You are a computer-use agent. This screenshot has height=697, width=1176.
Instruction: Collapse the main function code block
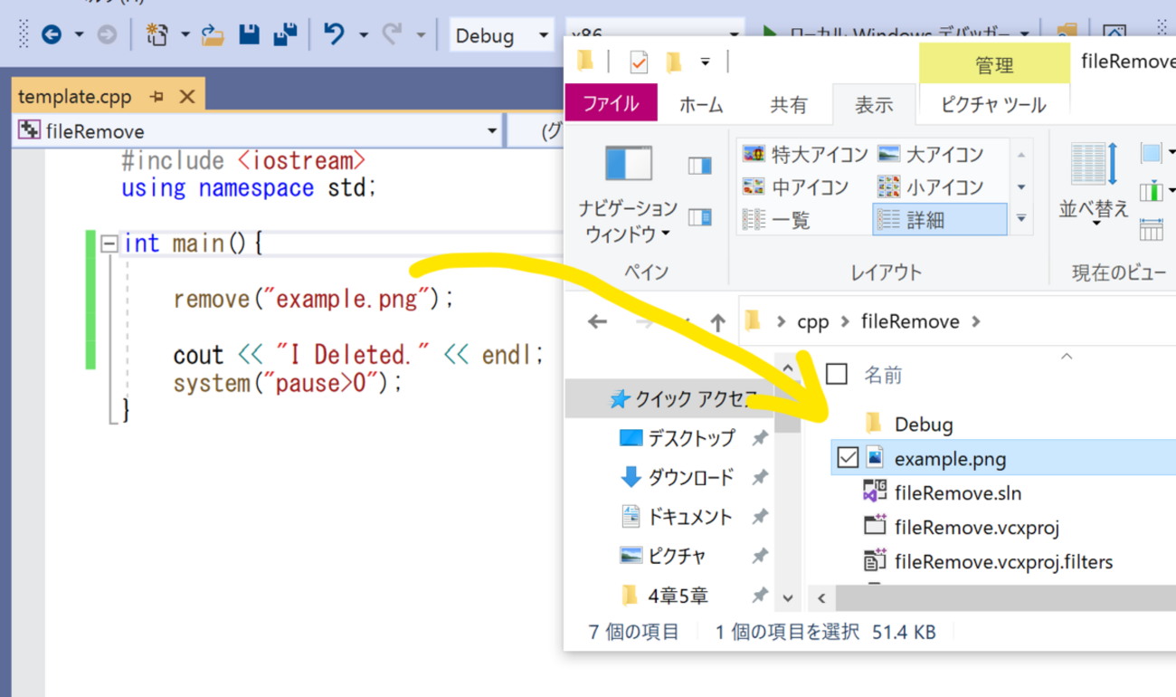coord(109,243)
